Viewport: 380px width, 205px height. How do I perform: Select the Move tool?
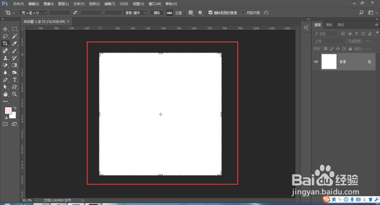[5, 29]
